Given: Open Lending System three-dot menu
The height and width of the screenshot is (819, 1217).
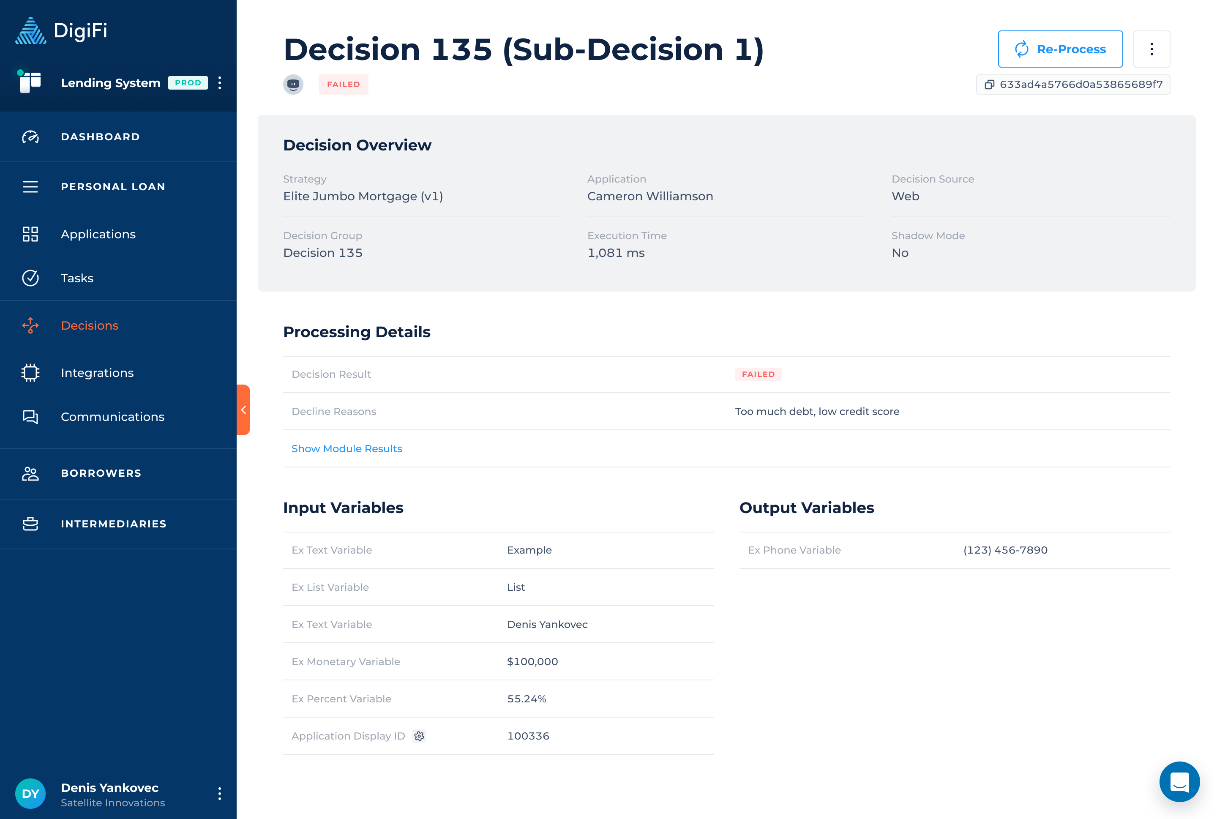Looking at the screenshot, I should pyautogui.click(x=220, y=82).
